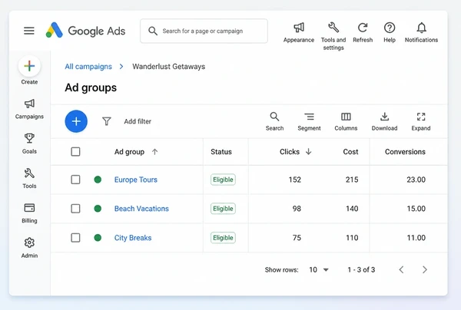Select clicks value 98

(x=297, y=209)
